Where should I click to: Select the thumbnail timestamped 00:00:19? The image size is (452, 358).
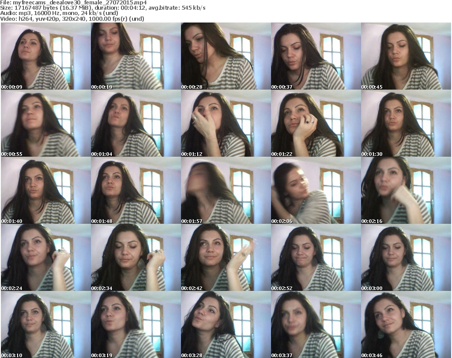point(136,56)
